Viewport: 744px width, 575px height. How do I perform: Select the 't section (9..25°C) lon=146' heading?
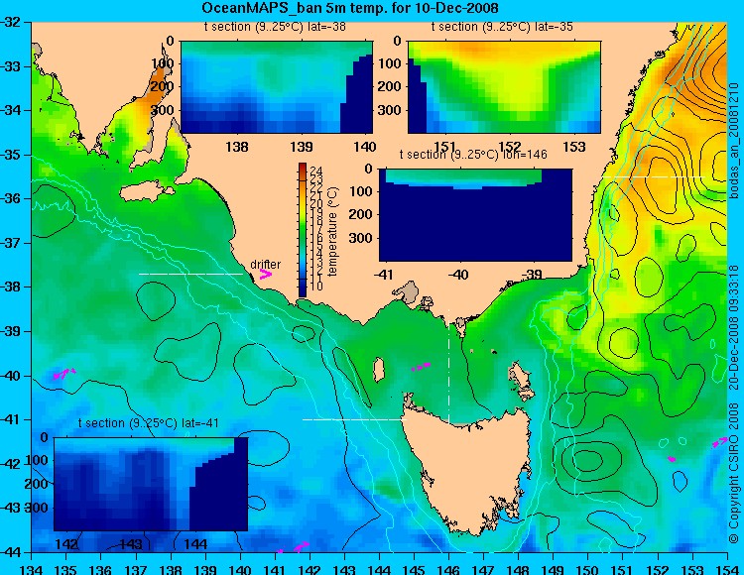tap(473, 155)
